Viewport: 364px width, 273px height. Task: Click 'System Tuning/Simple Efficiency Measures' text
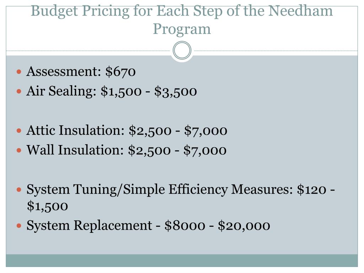pyautogui.click(x=160, y=189)
